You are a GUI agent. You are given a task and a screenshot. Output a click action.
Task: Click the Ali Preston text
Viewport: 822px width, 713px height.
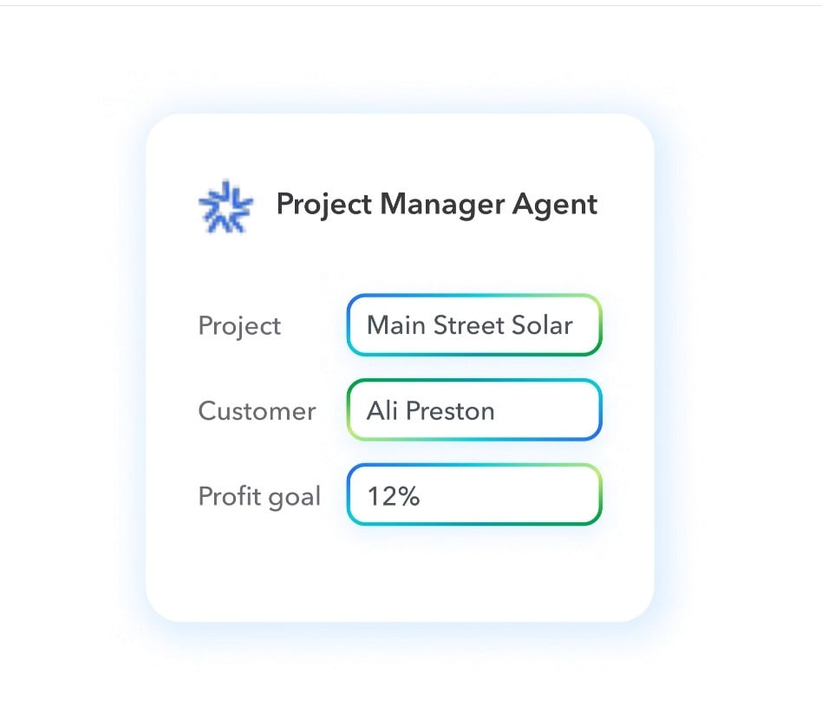tap(430, 410)
